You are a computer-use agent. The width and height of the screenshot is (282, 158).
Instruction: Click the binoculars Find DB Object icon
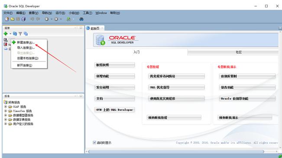pos(81,19)
